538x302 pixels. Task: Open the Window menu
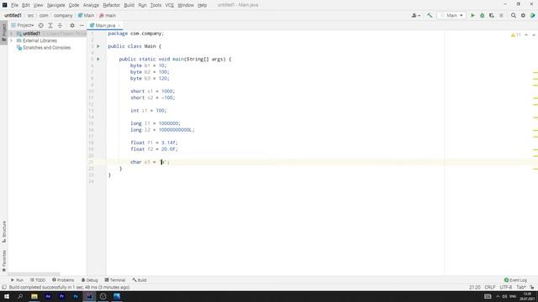click(x=186, y=5)
